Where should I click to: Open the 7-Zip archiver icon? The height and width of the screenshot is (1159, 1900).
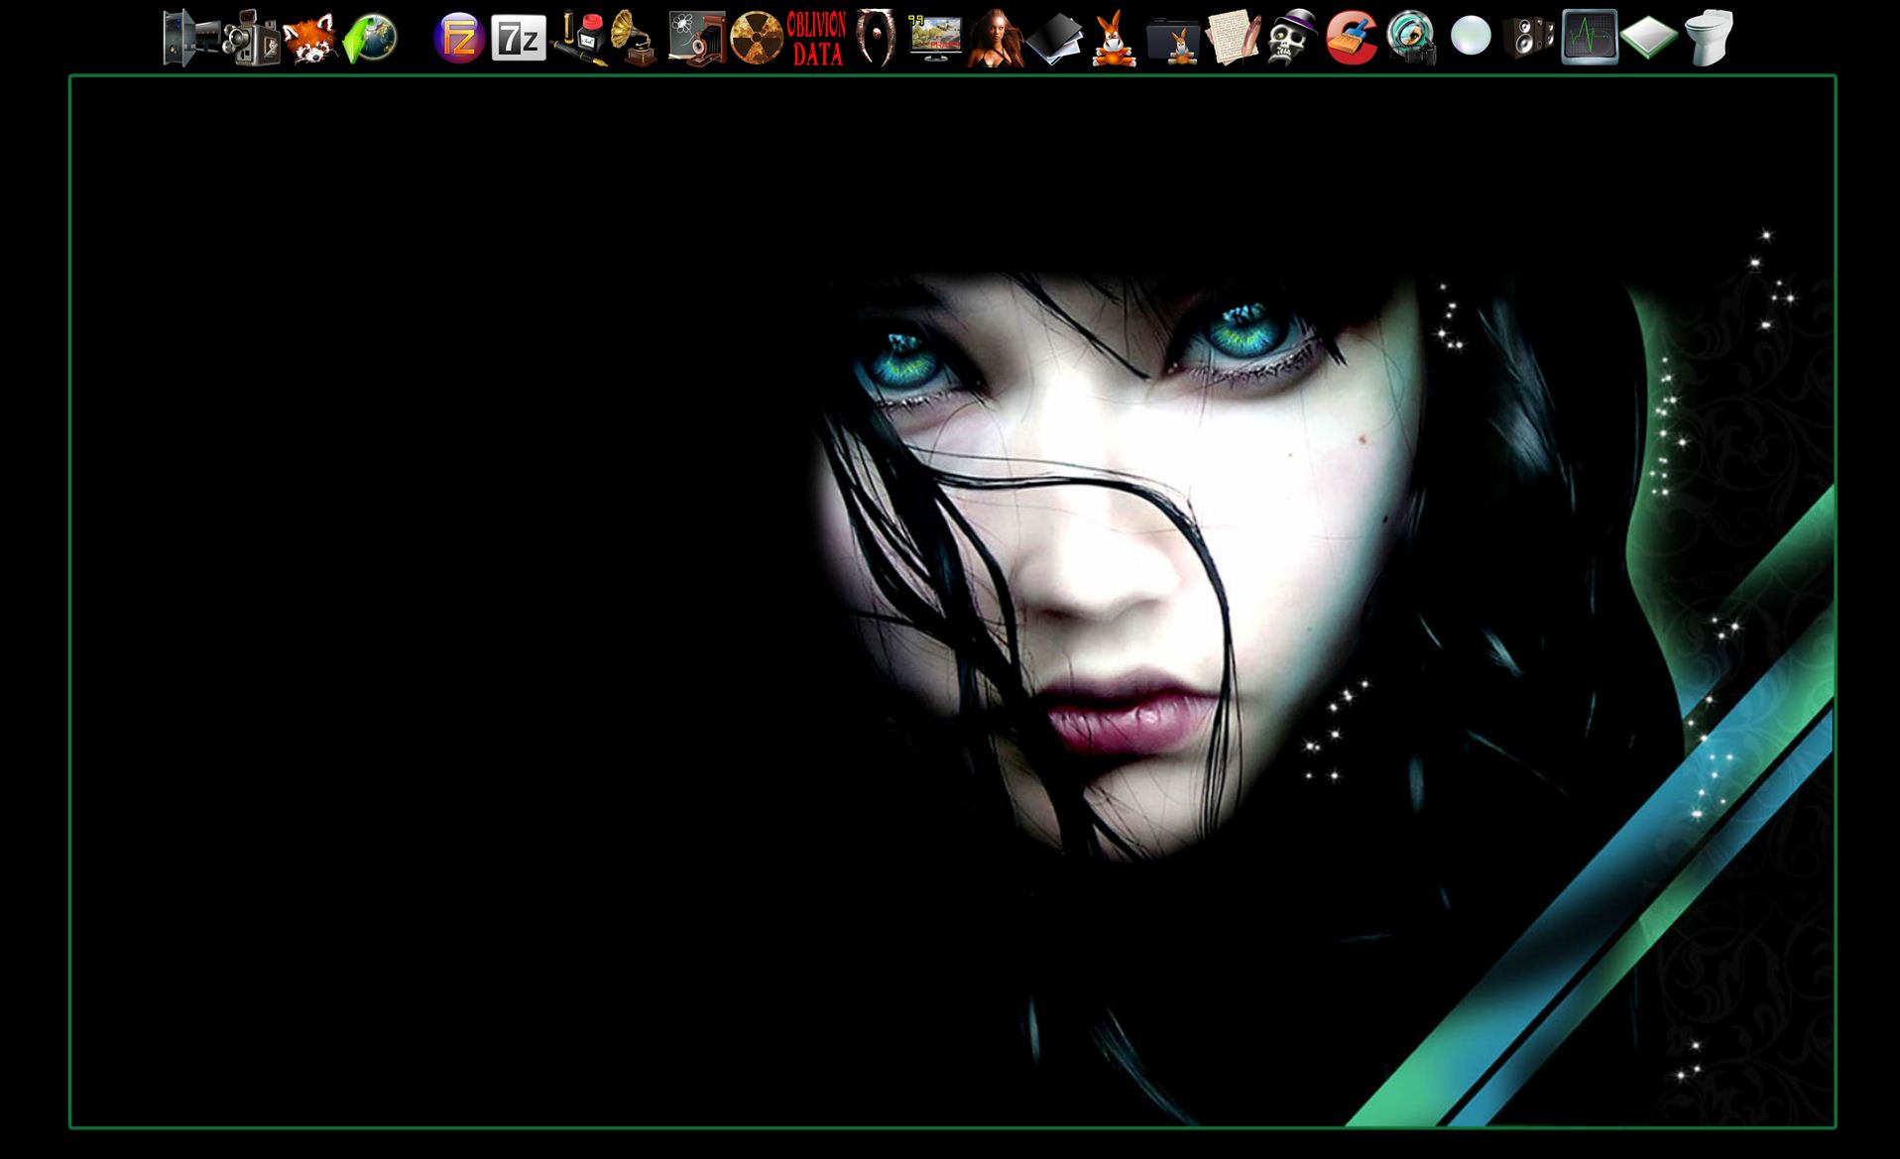(x=519, y=39)
